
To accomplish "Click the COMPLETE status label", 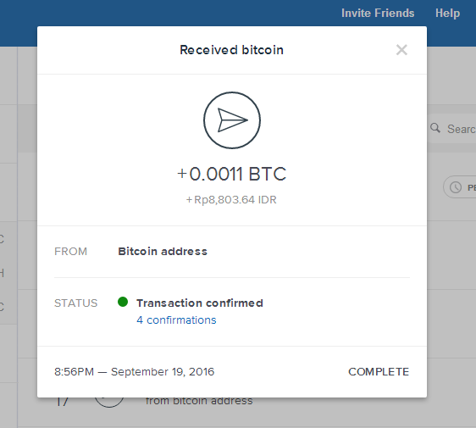I will pos(379,371).
